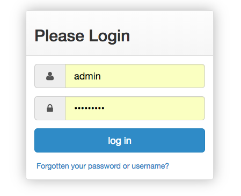Focus the username field containing admin
The image size is (241, 196).
135,76
